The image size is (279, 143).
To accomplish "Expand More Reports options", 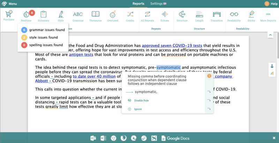I will tap(268, 16).
